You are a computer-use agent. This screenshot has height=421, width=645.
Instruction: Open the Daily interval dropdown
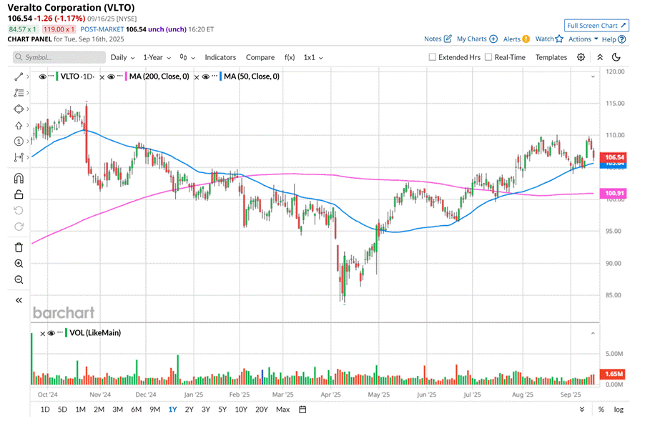122,58
